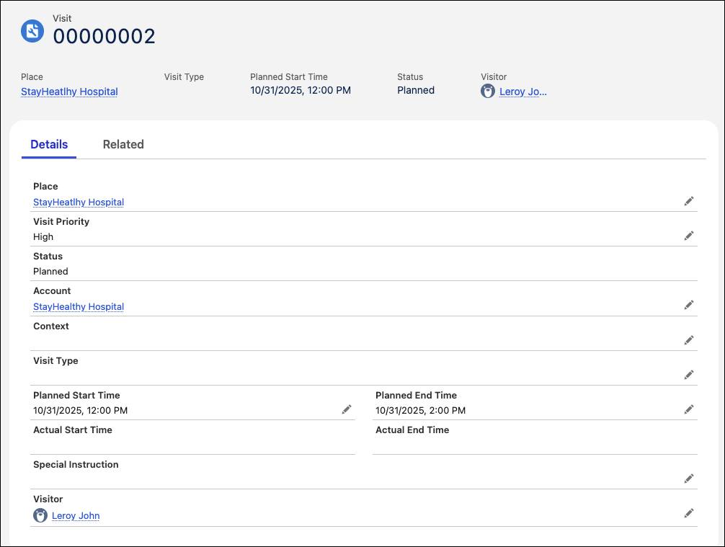Image resolution: width=725 pixels, height=547 pixels.
Task: Edit Special Instruction with its pencil icon
Action: tap(689, 478)
